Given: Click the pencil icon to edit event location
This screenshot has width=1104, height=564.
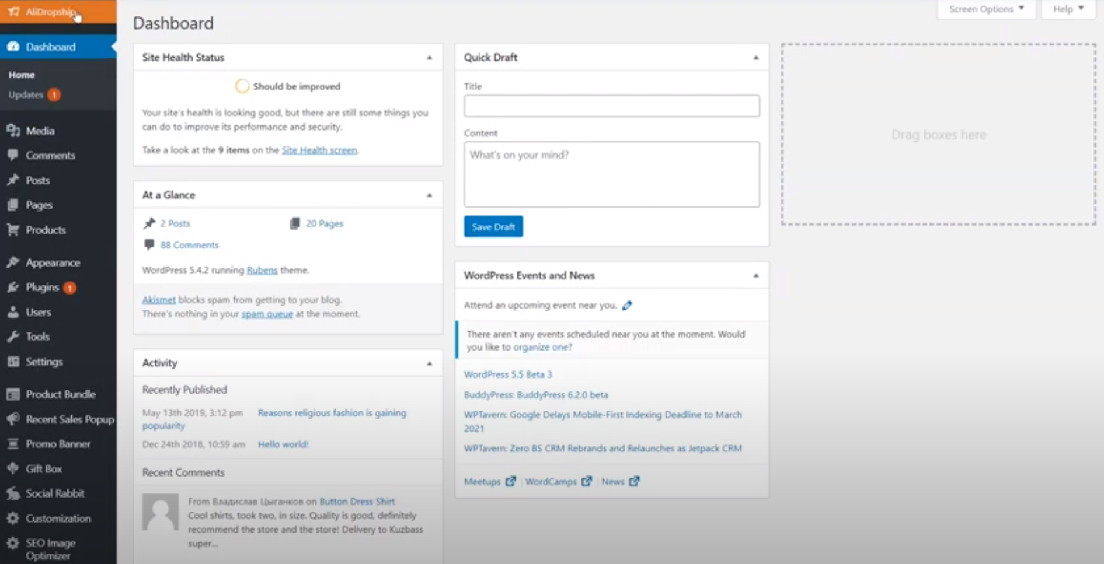Looking at the screenshot, I should 627,305.
